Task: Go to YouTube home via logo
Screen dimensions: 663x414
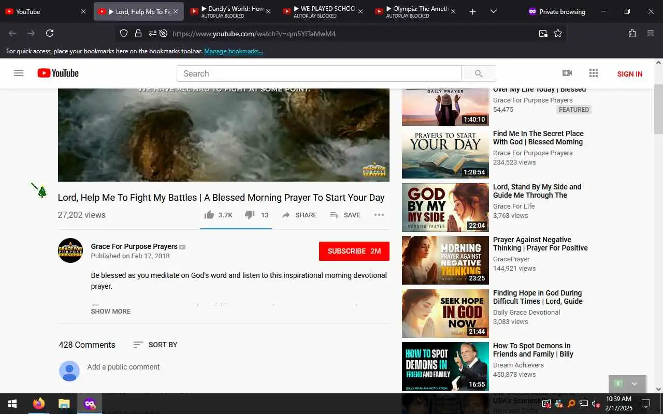Action: click(58, 73)
